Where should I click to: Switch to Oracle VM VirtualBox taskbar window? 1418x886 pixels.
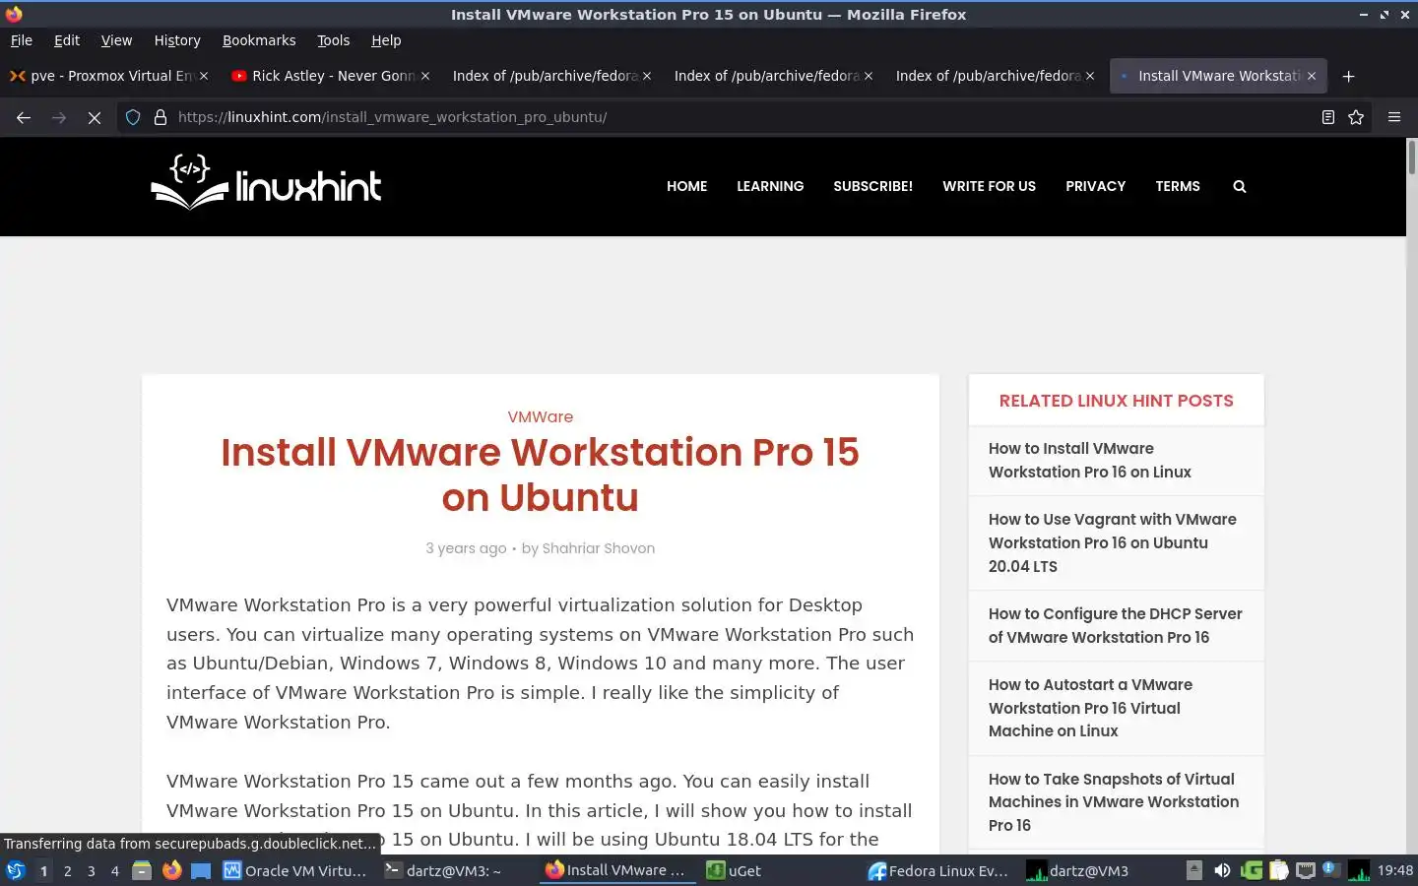(296, 870)
